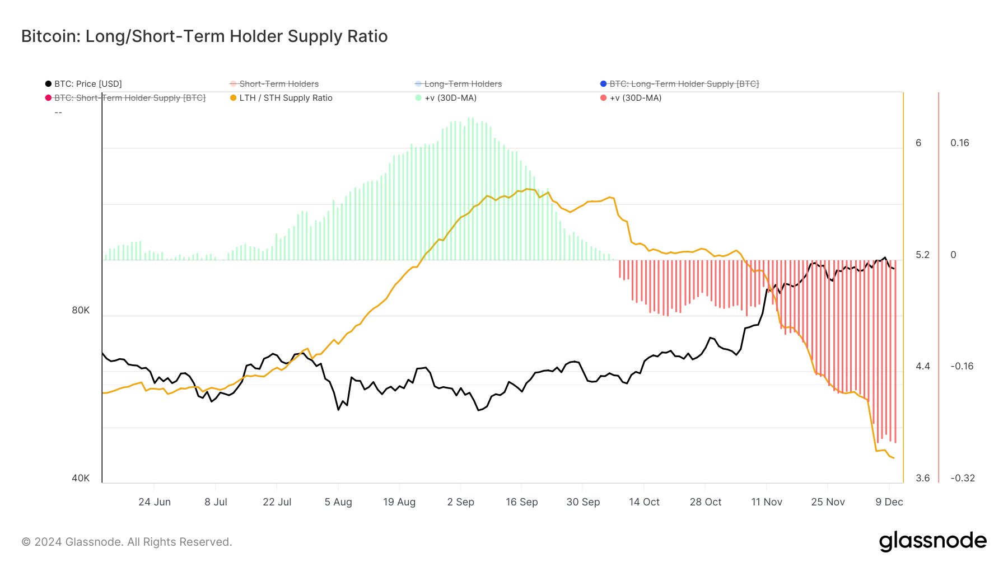The image size is (1008, 567).
Task: Click the orange LTH/STH ratio legend dot
Action: coord(233,98)
